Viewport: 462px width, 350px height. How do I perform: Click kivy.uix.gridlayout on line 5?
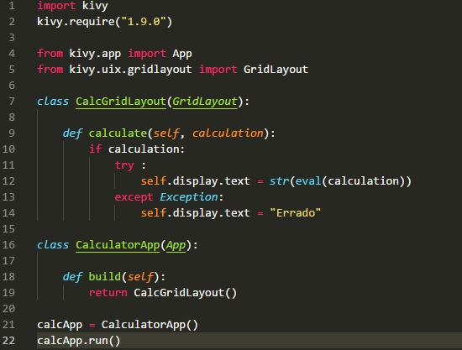(130, 70)
